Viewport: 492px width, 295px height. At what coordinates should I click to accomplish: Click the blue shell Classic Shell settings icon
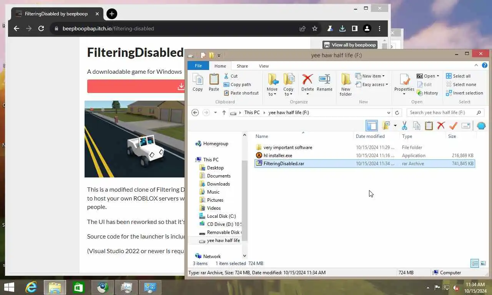[481, 125]
